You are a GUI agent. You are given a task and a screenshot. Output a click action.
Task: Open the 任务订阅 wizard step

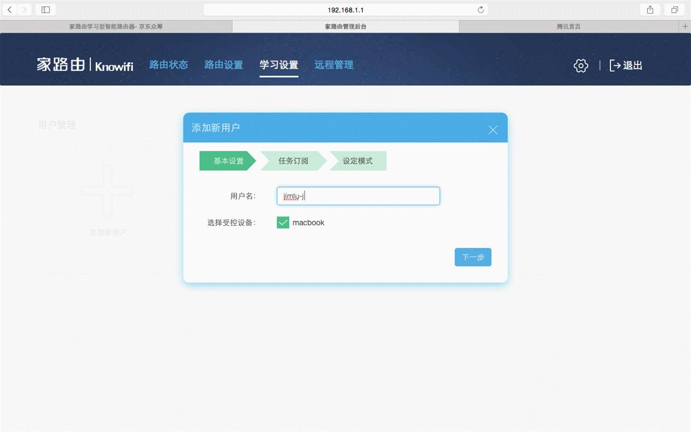pos(292,160)
